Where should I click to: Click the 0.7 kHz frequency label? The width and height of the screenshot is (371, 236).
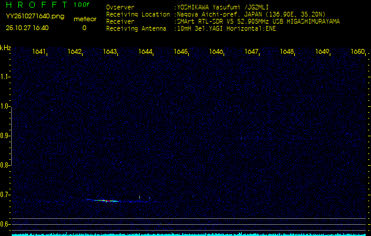[5, 195]
